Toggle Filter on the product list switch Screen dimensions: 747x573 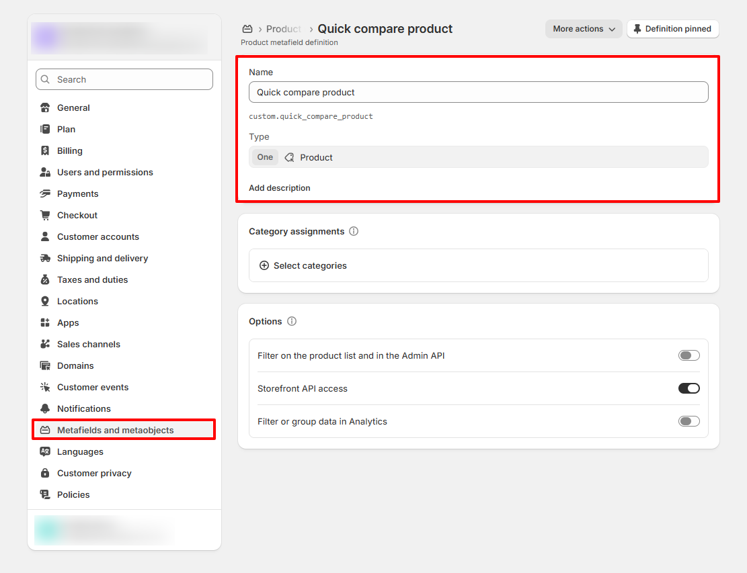(689, 355)
